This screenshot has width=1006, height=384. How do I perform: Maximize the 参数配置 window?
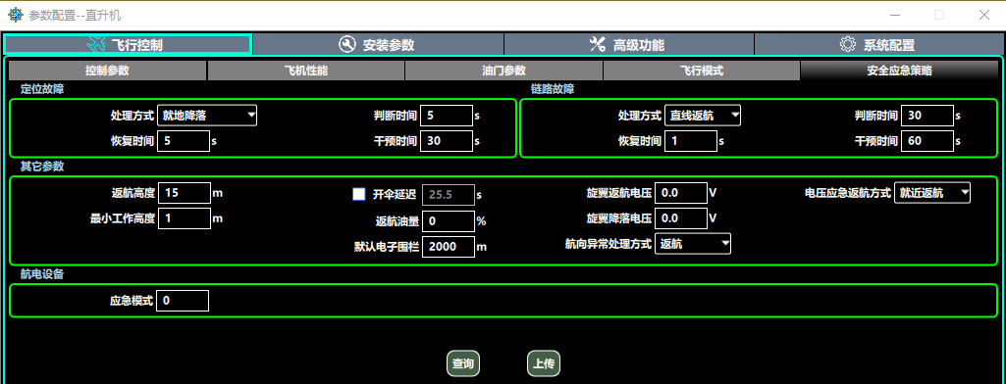939,15
